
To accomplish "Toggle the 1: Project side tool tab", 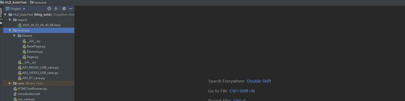I will tap(1, 14).
